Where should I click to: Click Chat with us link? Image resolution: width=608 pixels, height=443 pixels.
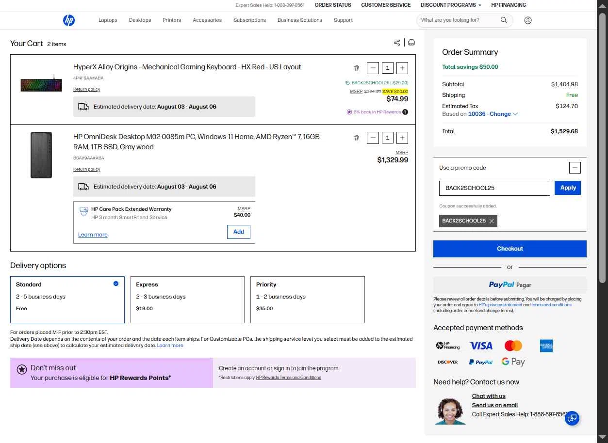point(489,396)
